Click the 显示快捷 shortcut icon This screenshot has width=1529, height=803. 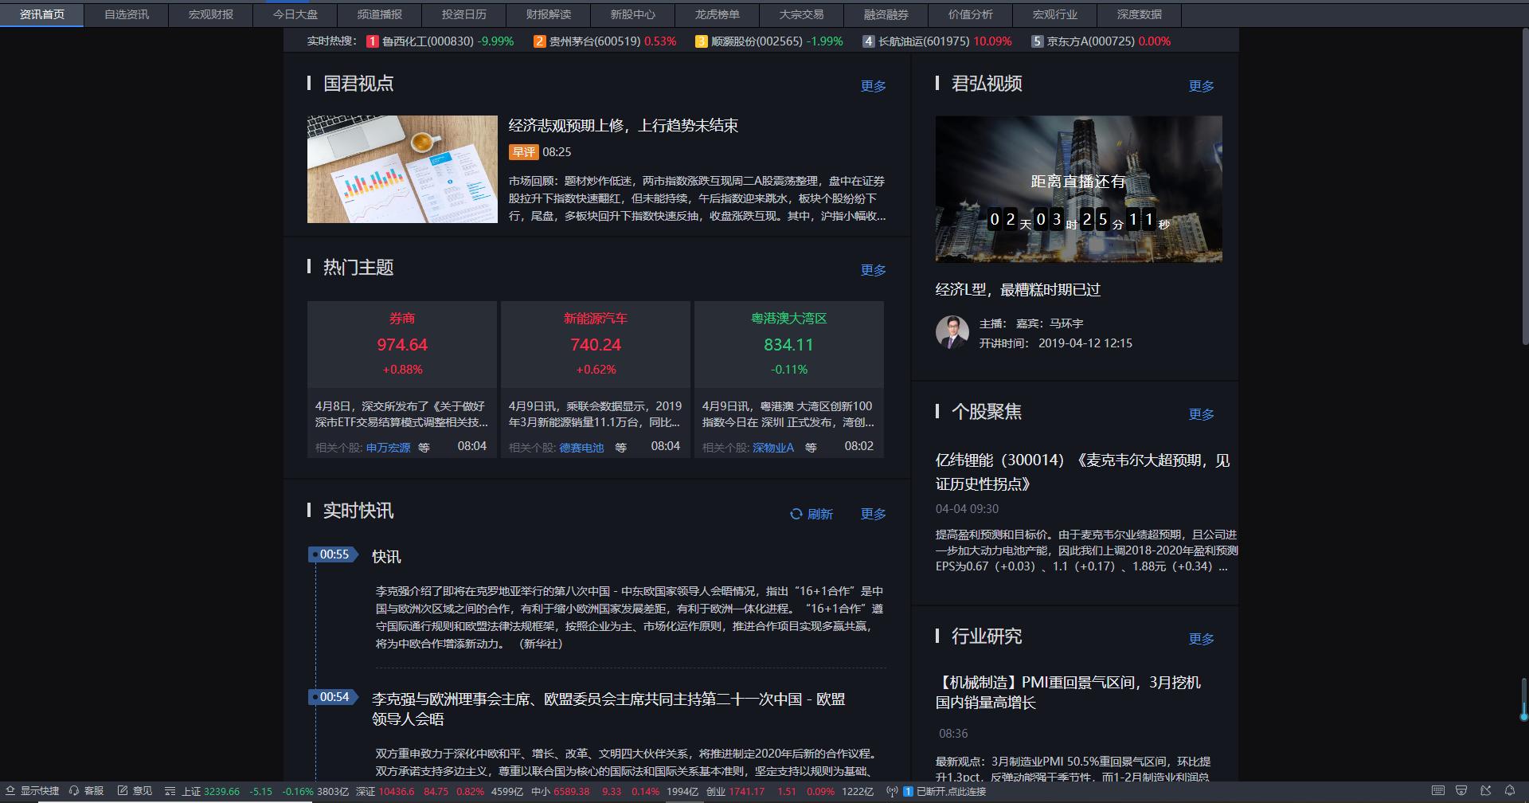click(11, 791)
